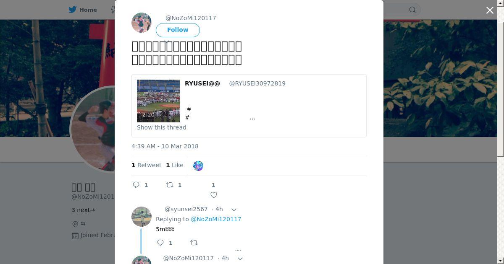Close the tweet overlay with X
Image resolution: width=504 pixels, height=264 pixels.
click(x=490, y=10)
